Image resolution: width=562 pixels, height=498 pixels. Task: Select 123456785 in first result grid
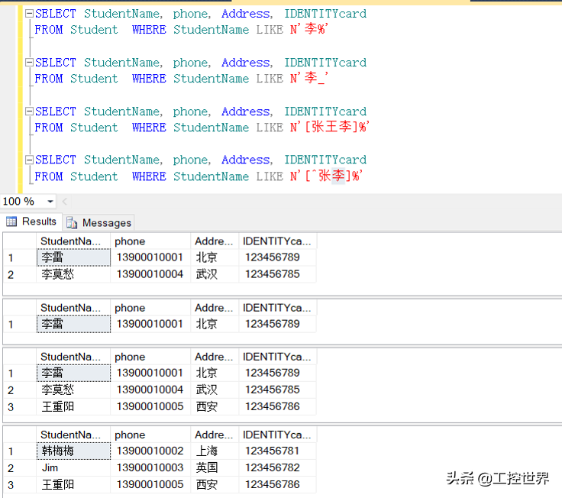pyautogui.click(x=277, y=274)
